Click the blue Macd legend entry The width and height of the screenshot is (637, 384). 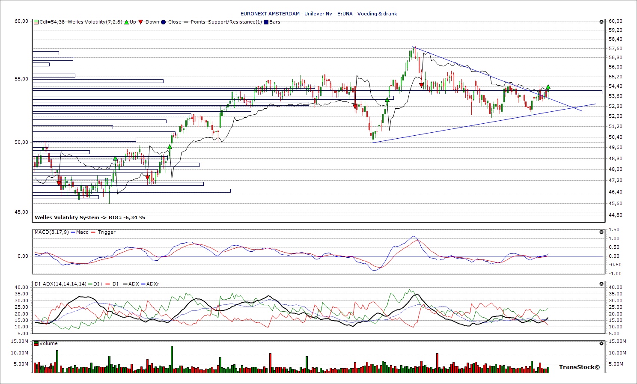pos(79,232)
